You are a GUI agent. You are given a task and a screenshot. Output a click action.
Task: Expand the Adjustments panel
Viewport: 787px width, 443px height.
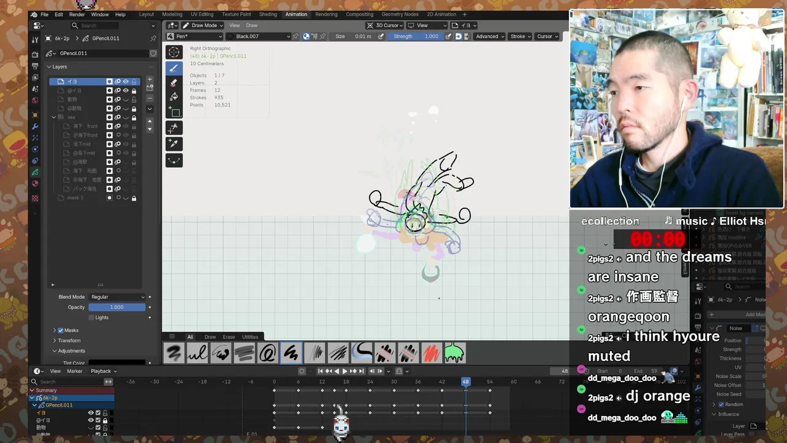[x=71, y=351]
